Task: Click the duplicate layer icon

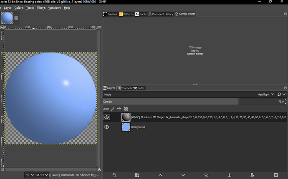Action: tap(206, 175)
